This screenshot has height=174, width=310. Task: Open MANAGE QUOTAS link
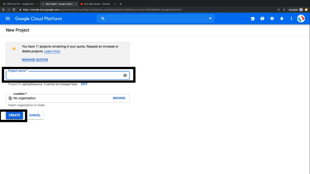click(35, 60)
